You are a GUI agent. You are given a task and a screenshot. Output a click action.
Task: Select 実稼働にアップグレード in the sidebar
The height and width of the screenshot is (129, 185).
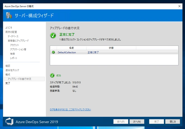click(18, 41)
